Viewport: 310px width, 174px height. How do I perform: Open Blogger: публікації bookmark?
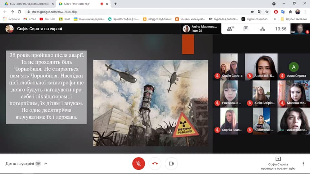pos(157,19)
